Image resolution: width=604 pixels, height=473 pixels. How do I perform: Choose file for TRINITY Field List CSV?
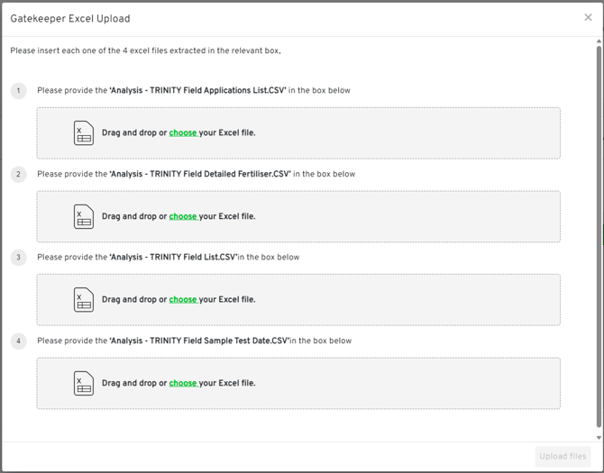click(182, 300)
